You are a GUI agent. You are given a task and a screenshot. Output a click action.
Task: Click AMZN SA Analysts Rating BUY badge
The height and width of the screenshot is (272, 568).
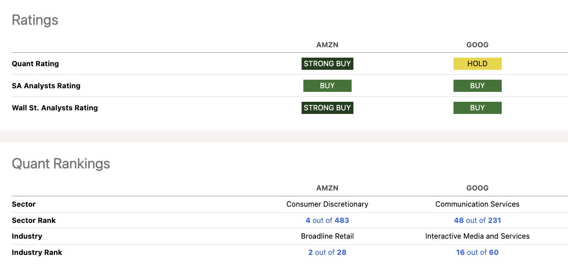pos(327,86)
